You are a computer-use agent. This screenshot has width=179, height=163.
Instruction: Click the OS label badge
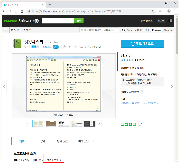pos(123,30)
